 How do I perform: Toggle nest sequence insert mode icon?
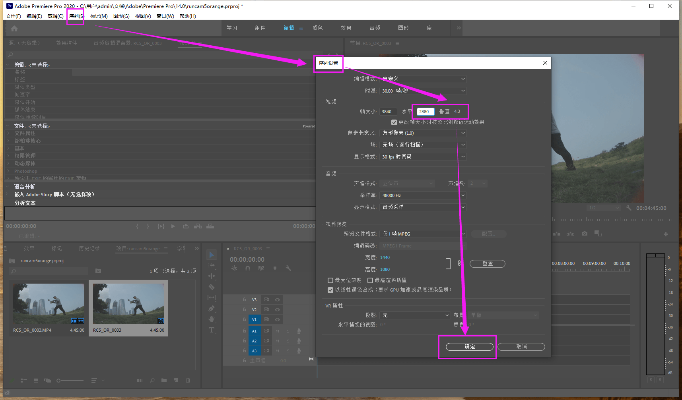click(234, 268)
